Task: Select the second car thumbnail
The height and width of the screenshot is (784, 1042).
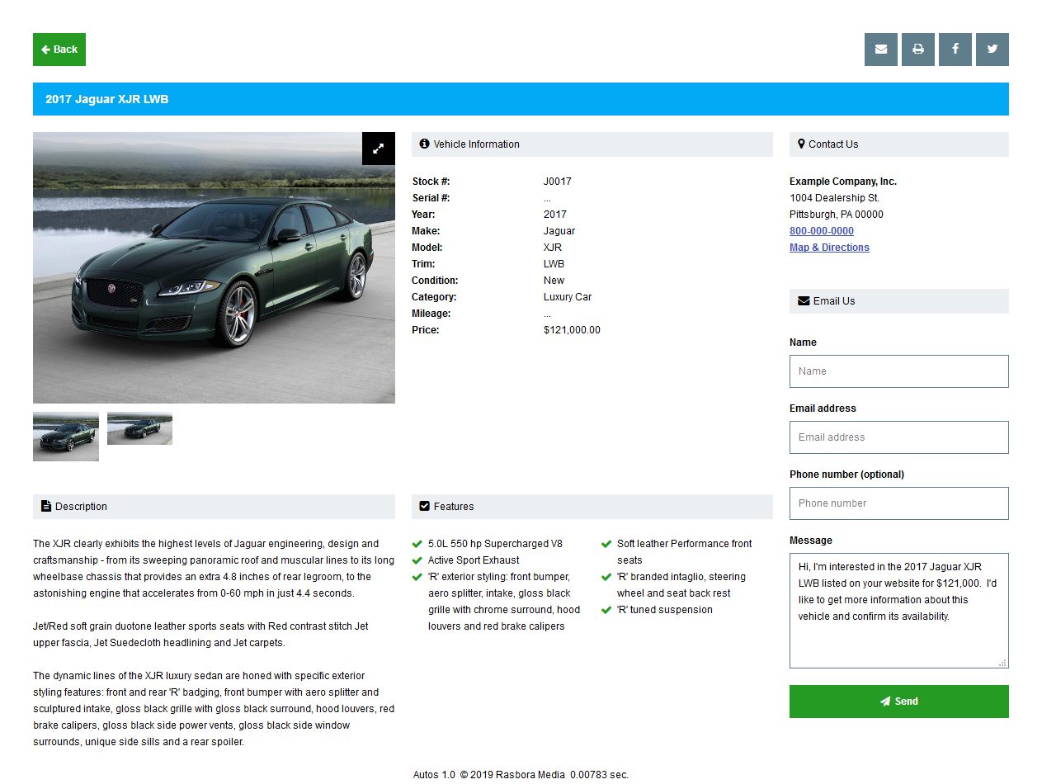Action: point(139,429)
